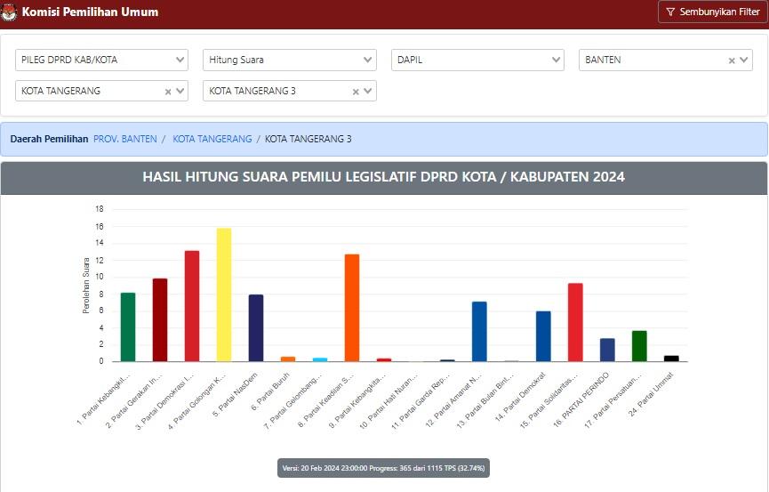This screenshot has height=492, width=769.
Task: Open the DAPIL dropdown
Action: click(x=477, y=60)
